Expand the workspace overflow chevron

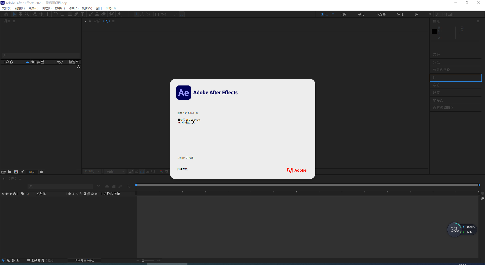pos(430,14)
